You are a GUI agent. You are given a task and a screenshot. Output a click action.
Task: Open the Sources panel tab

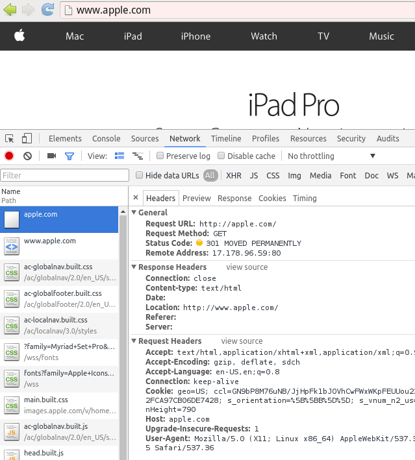(145, 138)
